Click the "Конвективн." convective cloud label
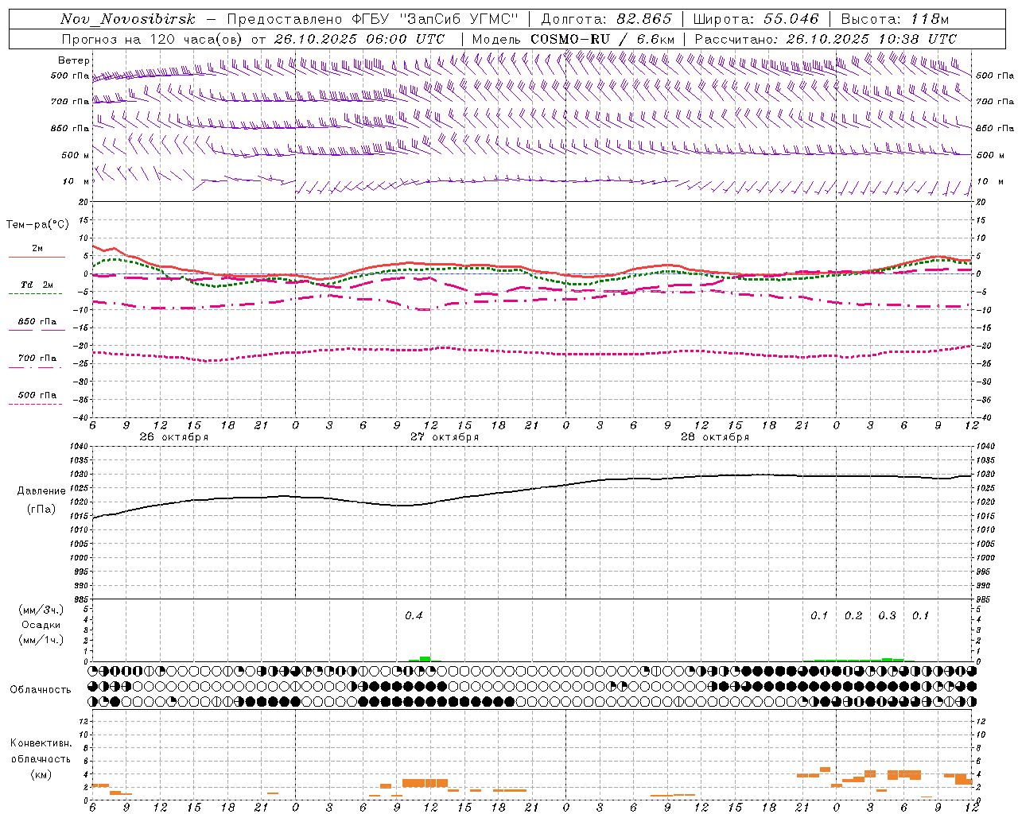 41,743
